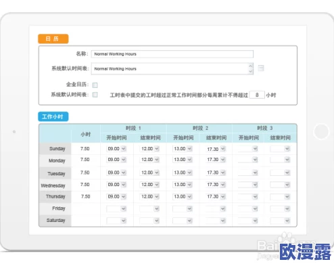This screenshot has height=266, width=334.
Task: Click the 时段 1 header
Action: click(133, 128)
